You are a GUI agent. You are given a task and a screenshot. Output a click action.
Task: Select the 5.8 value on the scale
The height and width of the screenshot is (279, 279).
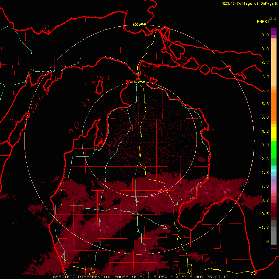265,104
